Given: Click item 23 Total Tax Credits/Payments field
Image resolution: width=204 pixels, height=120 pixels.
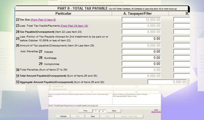Looking at the screenshot, I should click(141, 26).
